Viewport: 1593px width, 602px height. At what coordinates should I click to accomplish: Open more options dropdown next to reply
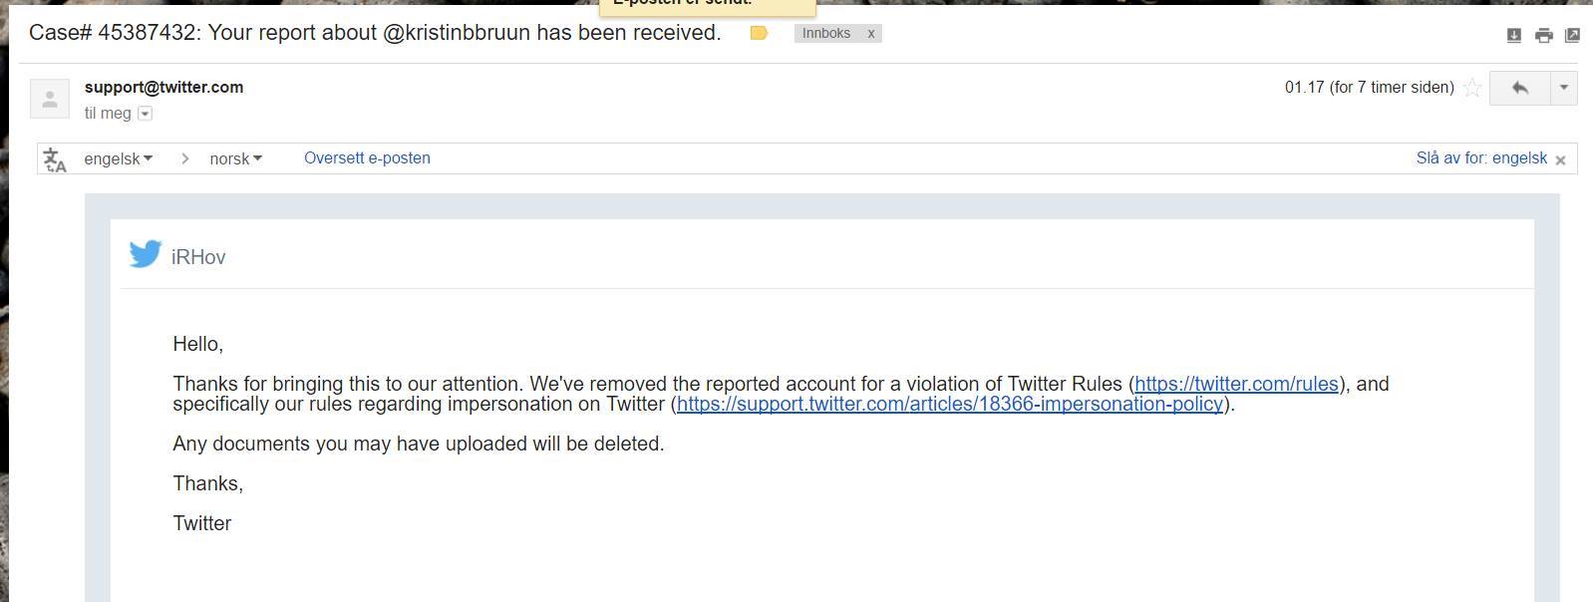pyautogui.click(x=1563, y=88)
